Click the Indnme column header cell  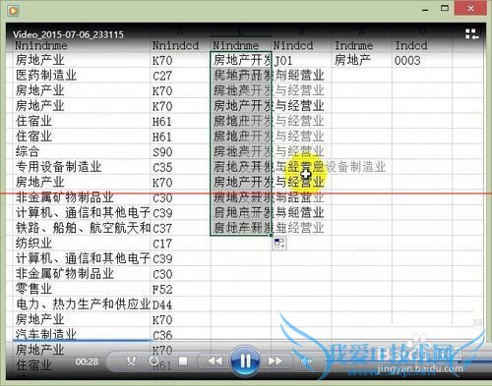pos(361,45)
